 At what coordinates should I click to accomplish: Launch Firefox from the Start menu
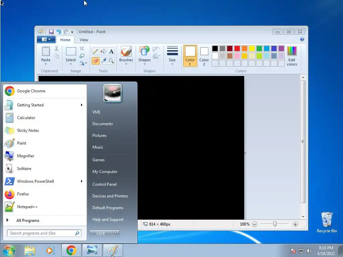(x=45, y=194)
